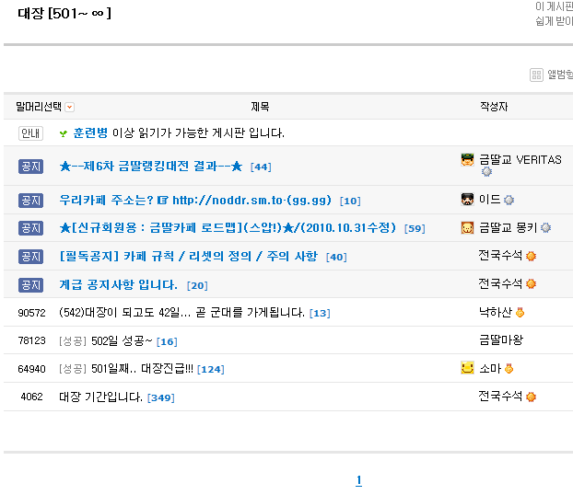Open the 말머리선택 dropdown arrow
This screenshot has height=495, width=573.
(70, 108)
